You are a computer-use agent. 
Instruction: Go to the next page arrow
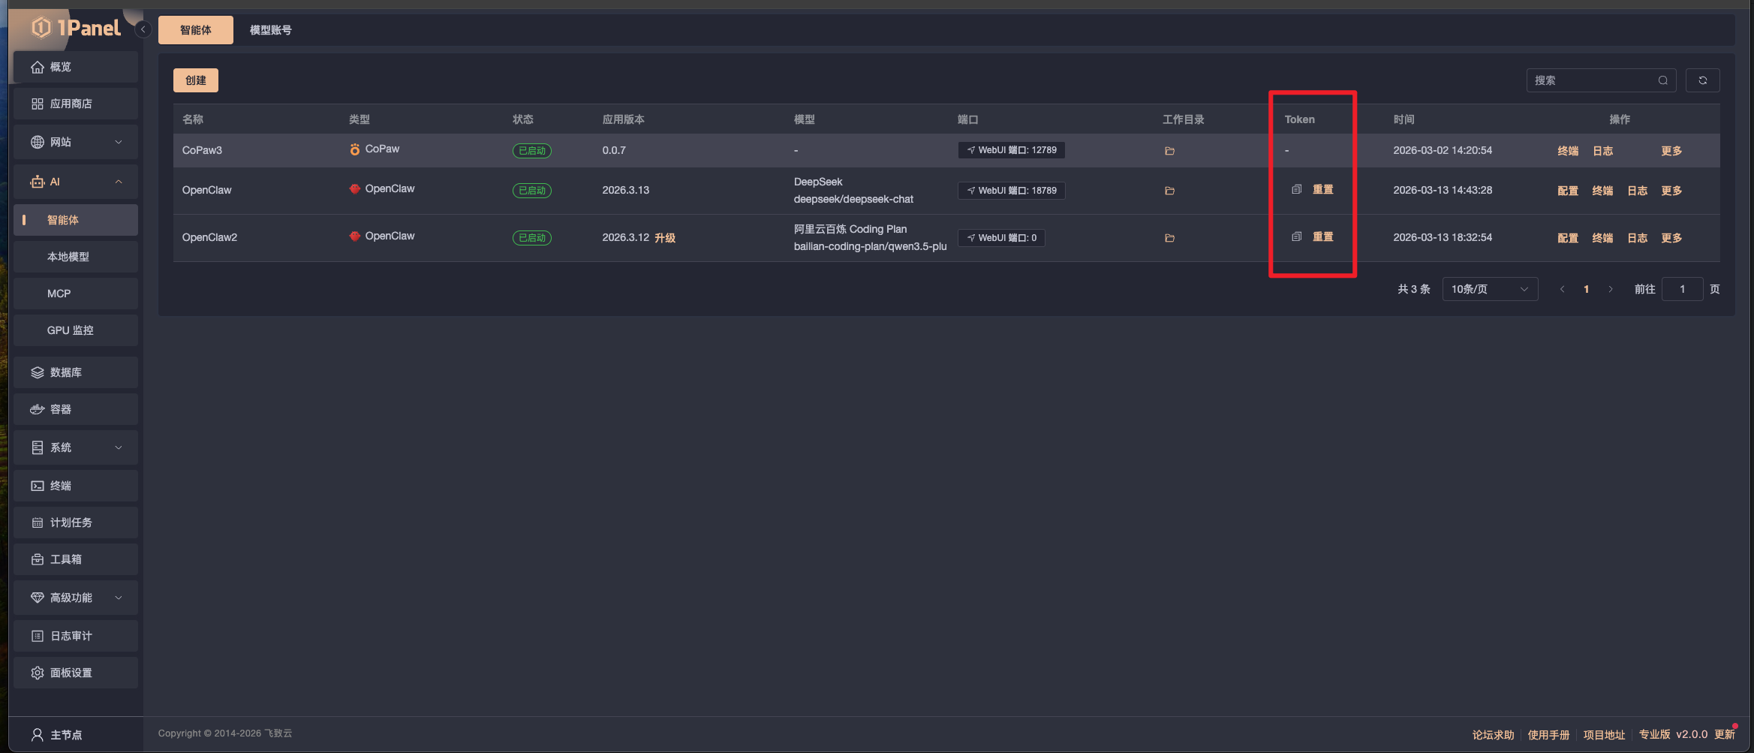(x=1610, y=289)
